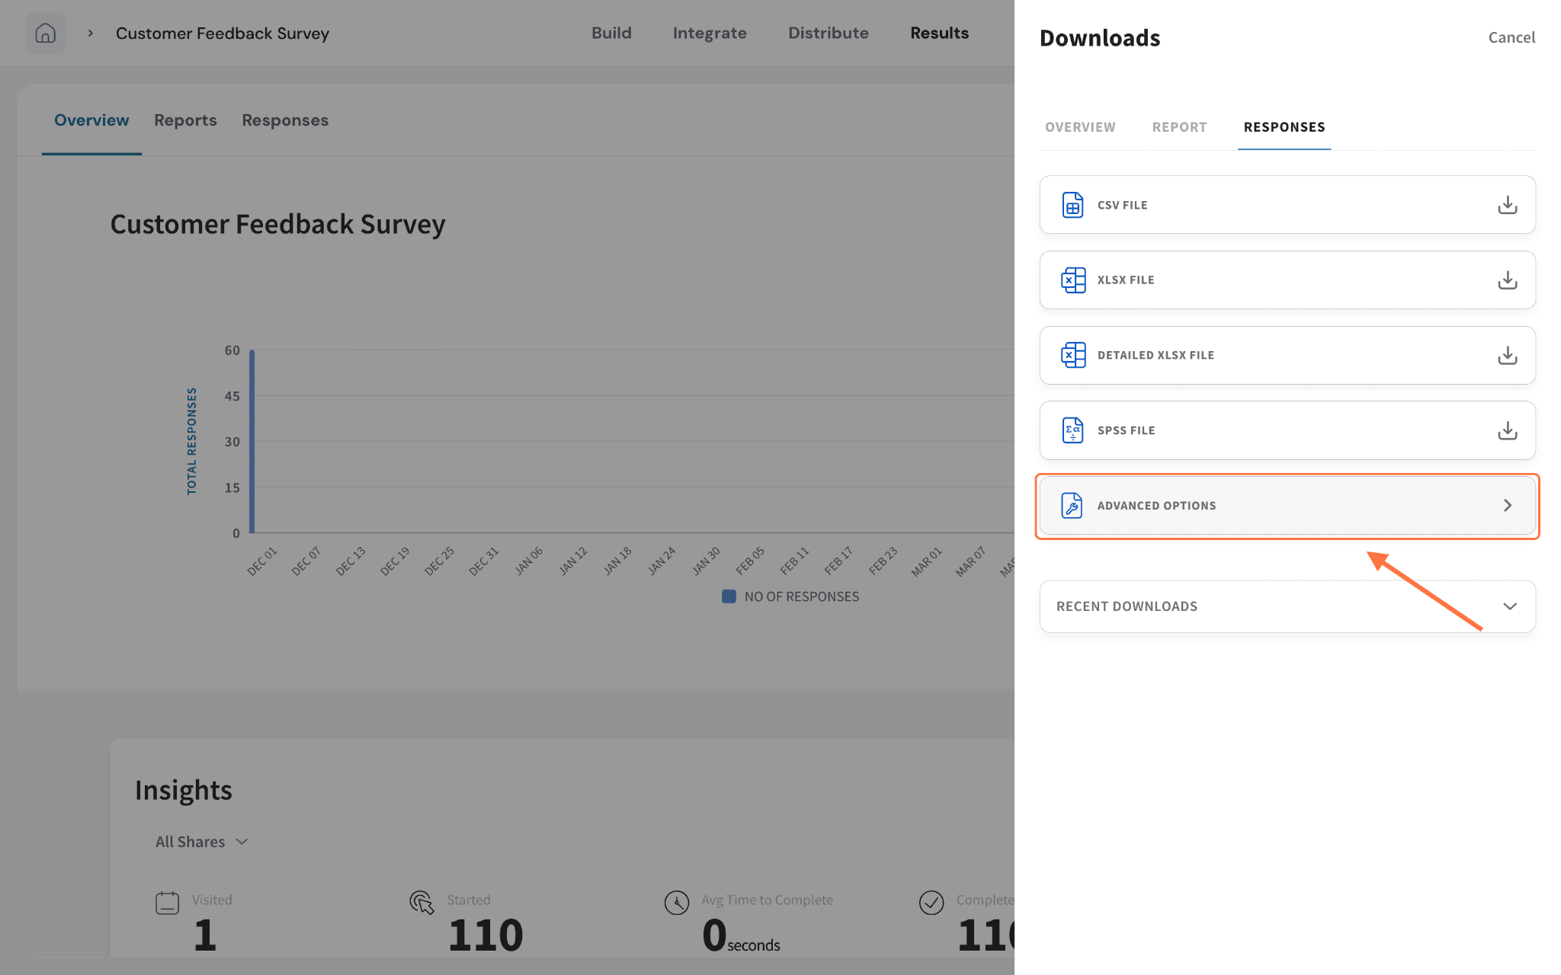Image resolution: width=1561 pixels, height=975 pixels.
Task: Click the Avg Time clock icon
Action: [x=676, y=903]
